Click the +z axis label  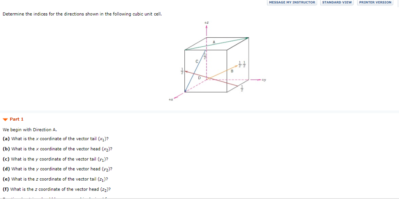pyautogui.click(x=207, y=23)
